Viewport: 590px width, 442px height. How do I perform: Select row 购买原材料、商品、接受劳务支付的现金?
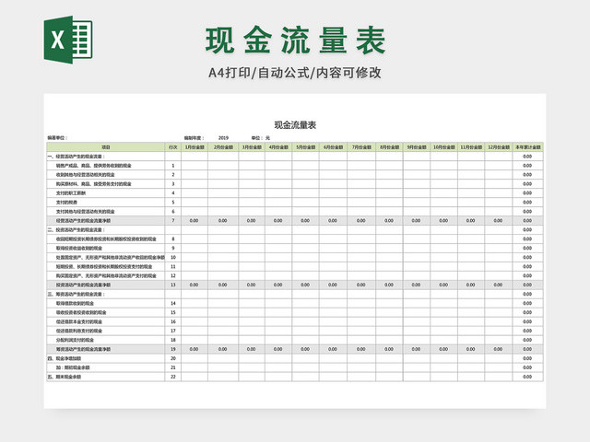tap(295, 184)
